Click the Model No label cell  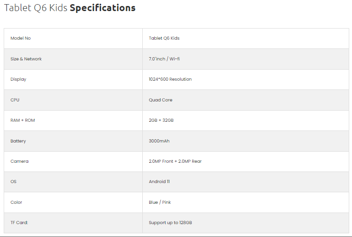pyautogui.click(x=21, y=38)
